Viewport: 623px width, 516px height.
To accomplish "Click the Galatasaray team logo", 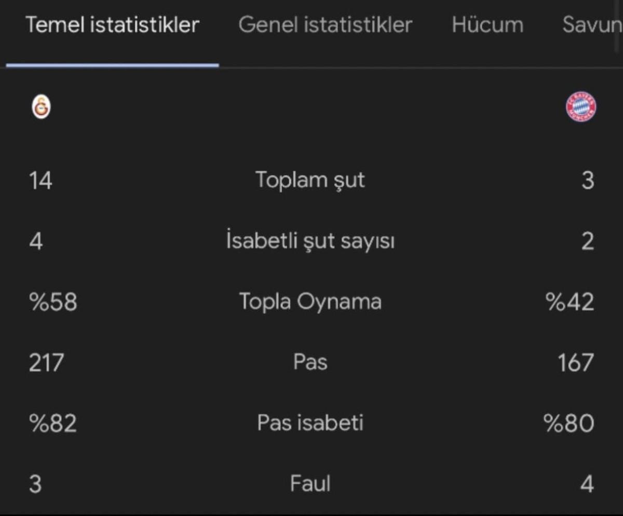I will (41, 108).
